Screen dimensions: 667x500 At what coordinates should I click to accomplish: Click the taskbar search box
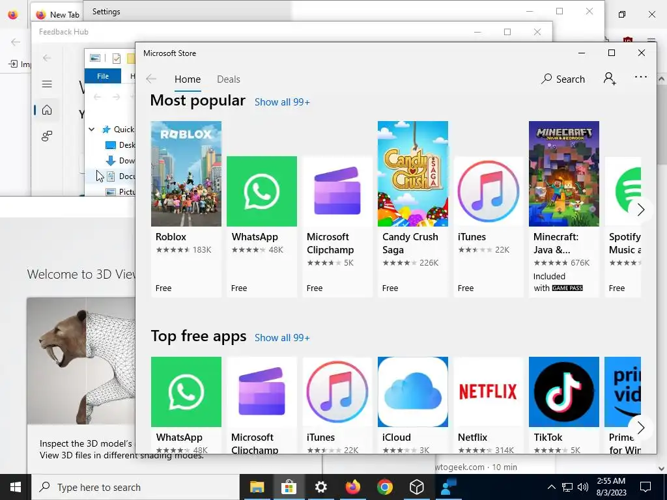coord(135,487)
